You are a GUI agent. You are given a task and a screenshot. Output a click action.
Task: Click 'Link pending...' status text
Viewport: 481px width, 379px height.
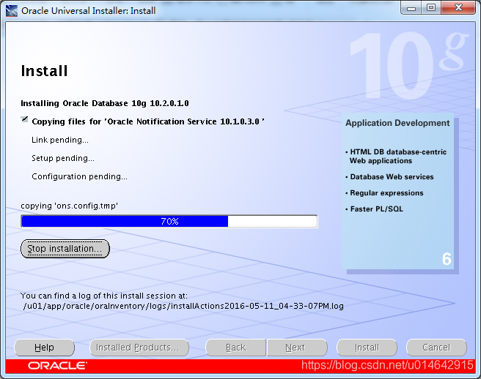coord(60,140)
